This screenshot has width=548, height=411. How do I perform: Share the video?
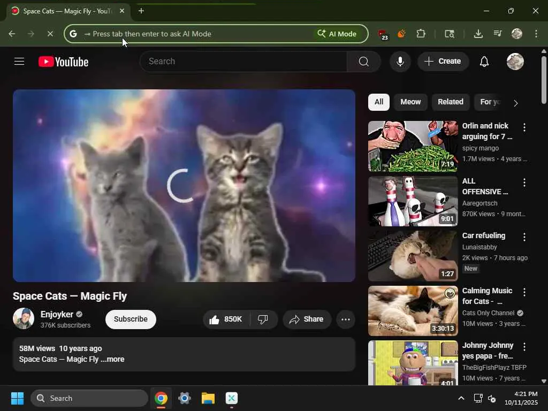[307, 319]
